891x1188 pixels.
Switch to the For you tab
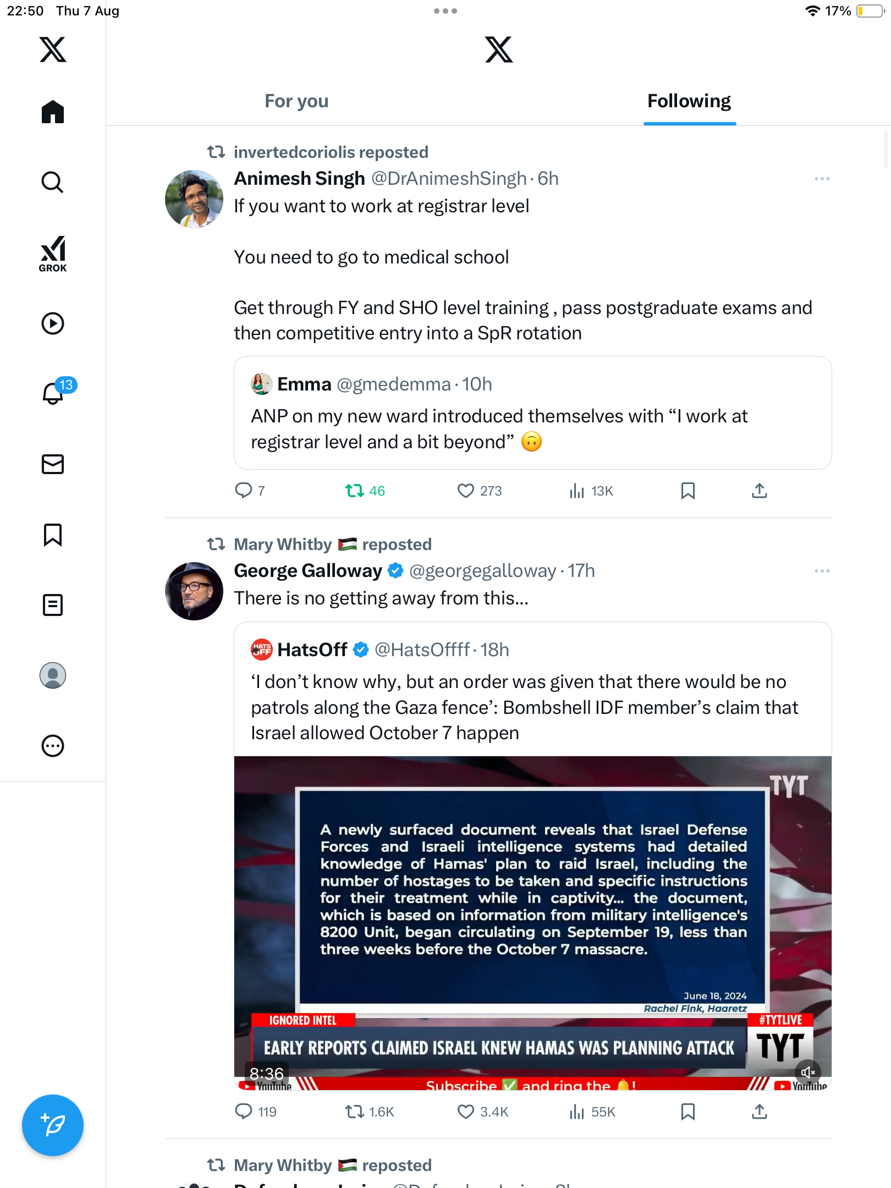pyautogui.click(x=296, y=101)
